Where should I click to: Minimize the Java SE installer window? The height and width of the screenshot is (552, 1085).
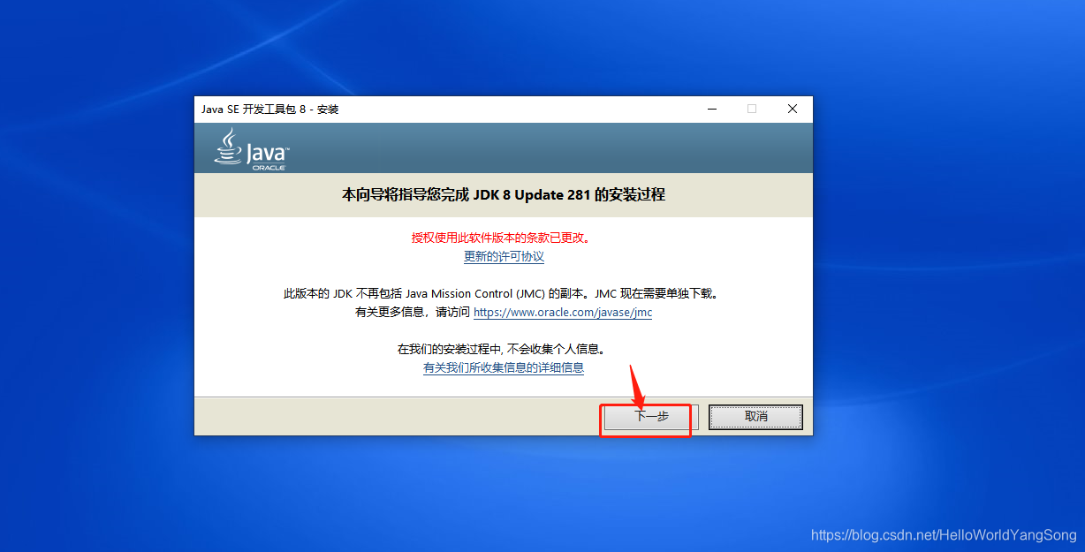[x=712, y=110]
